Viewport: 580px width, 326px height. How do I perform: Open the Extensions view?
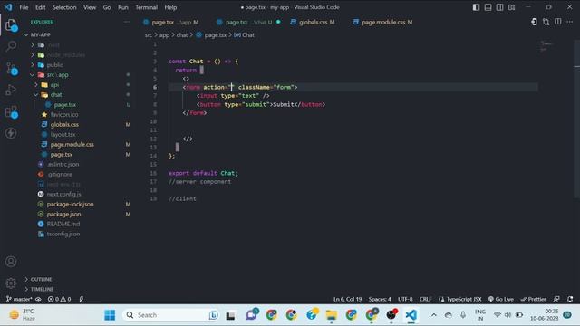(x=11, y=111)
